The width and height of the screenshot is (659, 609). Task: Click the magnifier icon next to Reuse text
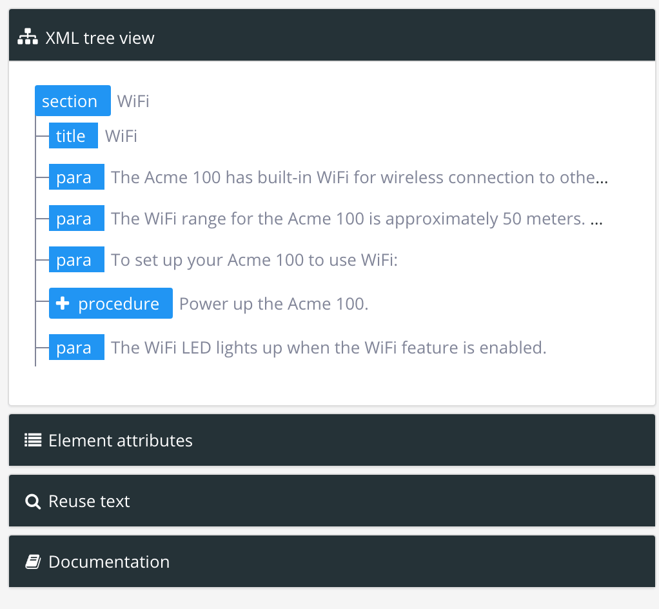[x=32, y=501]
